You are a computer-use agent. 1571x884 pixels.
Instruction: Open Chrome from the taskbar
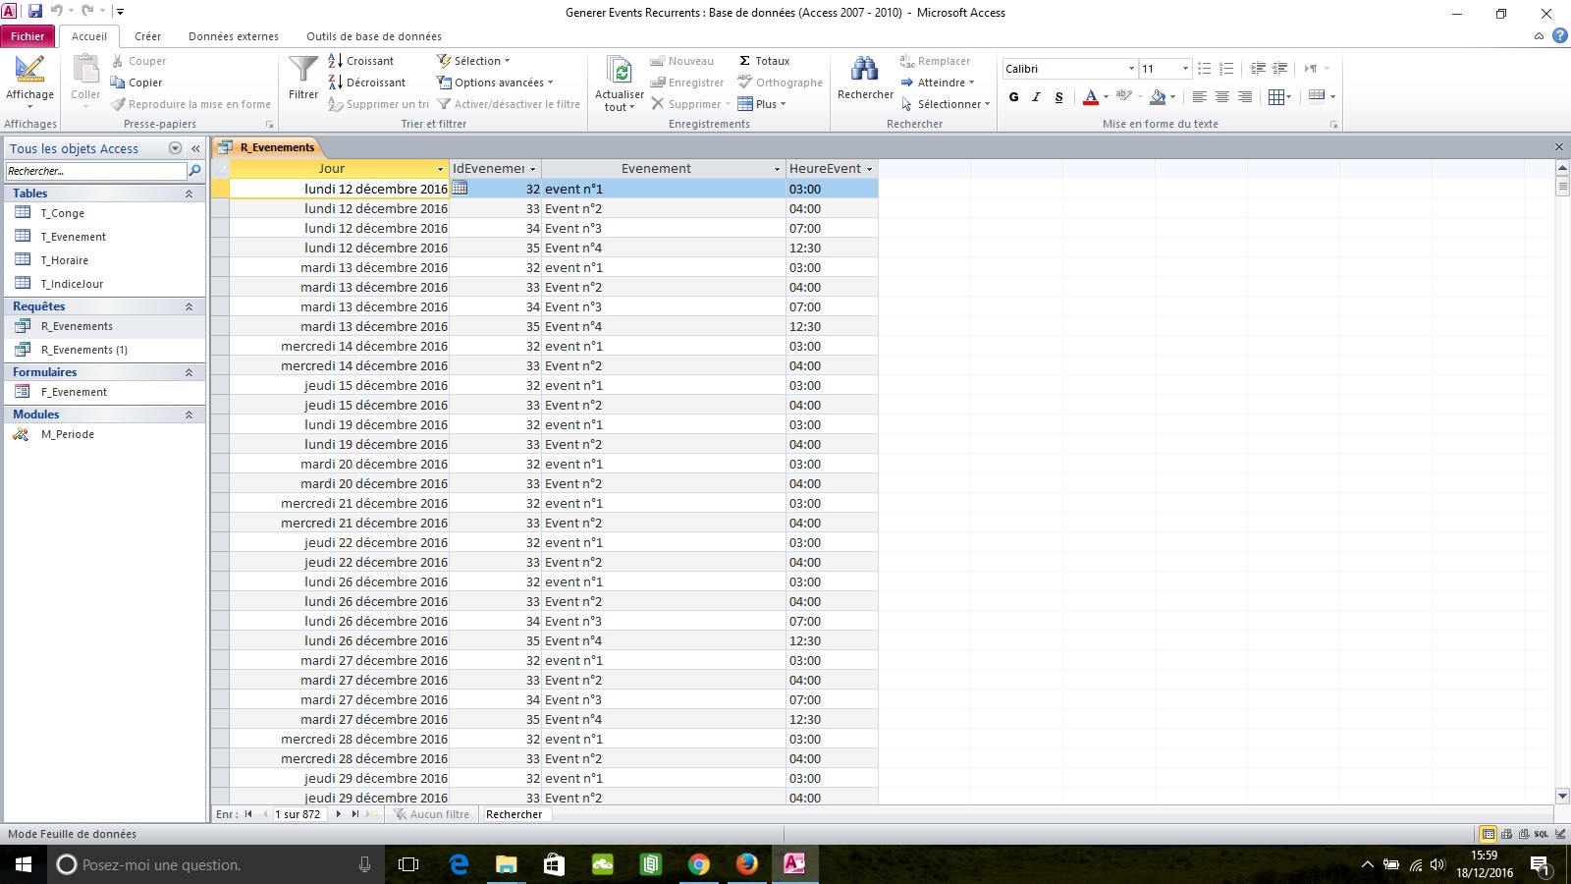point(698,864)
